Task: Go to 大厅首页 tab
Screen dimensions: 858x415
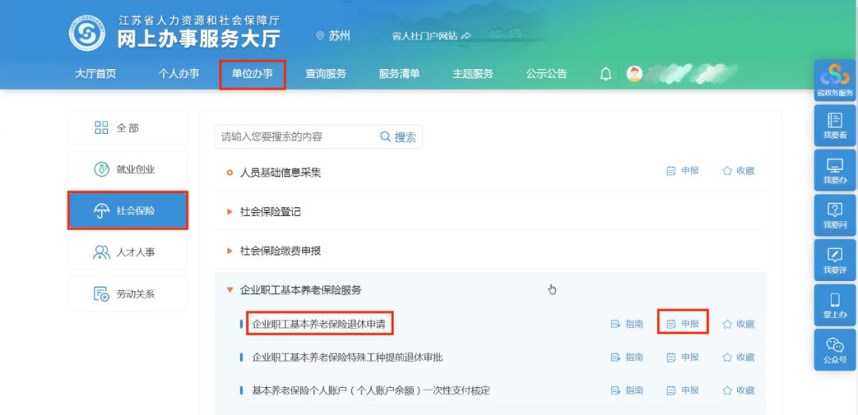Action: [x=96, y=74]
